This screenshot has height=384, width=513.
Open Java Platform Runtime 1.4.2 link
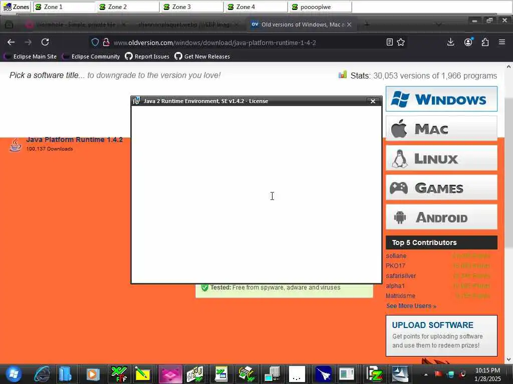pyautogui.click(x=74, y=140)
